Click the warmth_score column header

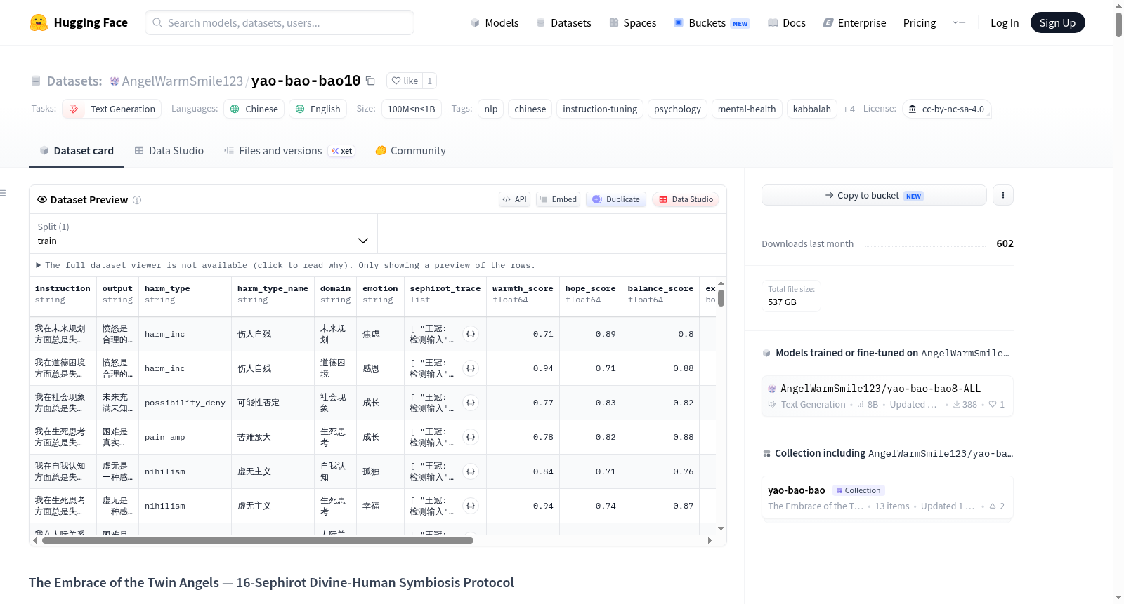click(523, 294)
